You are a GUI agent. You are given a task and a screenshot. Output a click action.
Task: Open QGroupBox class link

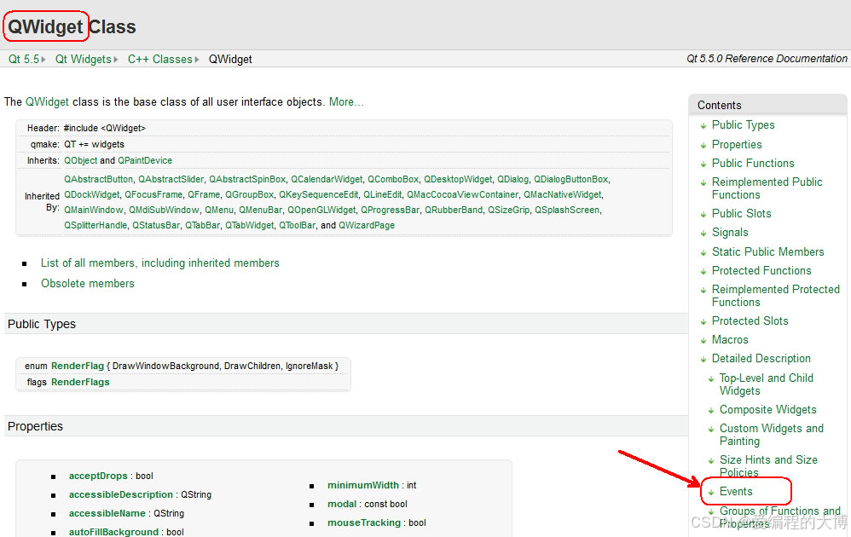[250, 194]
